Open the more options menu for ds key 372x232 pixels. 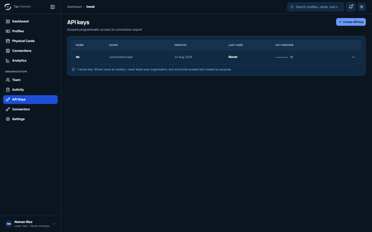click(x=353, y=57)
